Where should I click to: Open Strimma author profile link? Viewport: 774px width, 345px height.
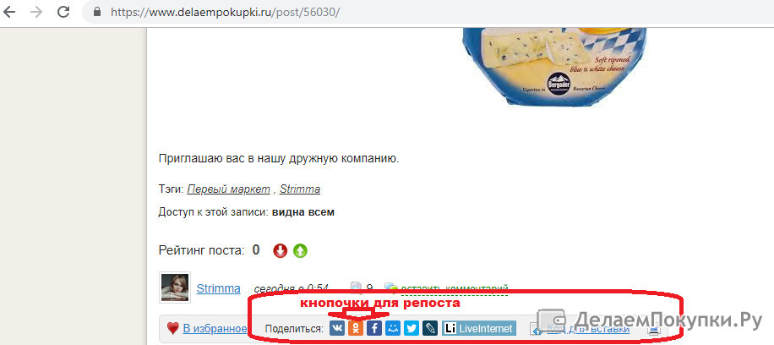[218, 288]
